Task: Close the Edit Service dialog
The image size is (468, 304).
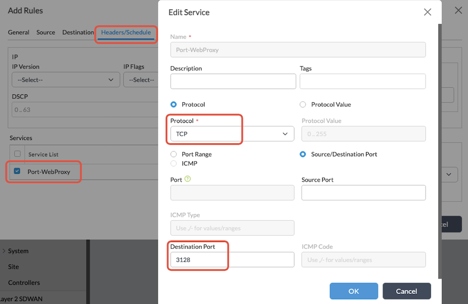Action: coord(427,12)
